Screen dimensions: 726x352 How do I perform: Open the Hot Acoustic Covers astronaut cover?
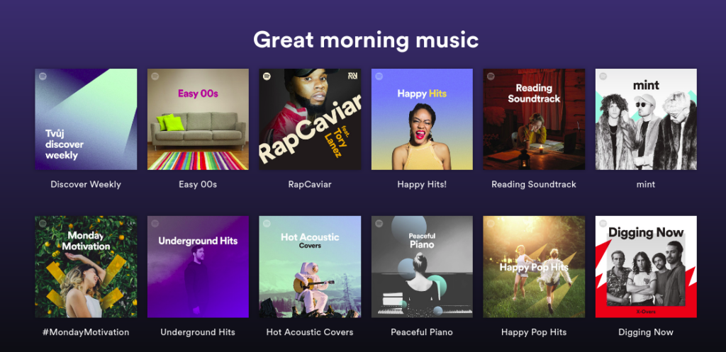pos(310,267)
